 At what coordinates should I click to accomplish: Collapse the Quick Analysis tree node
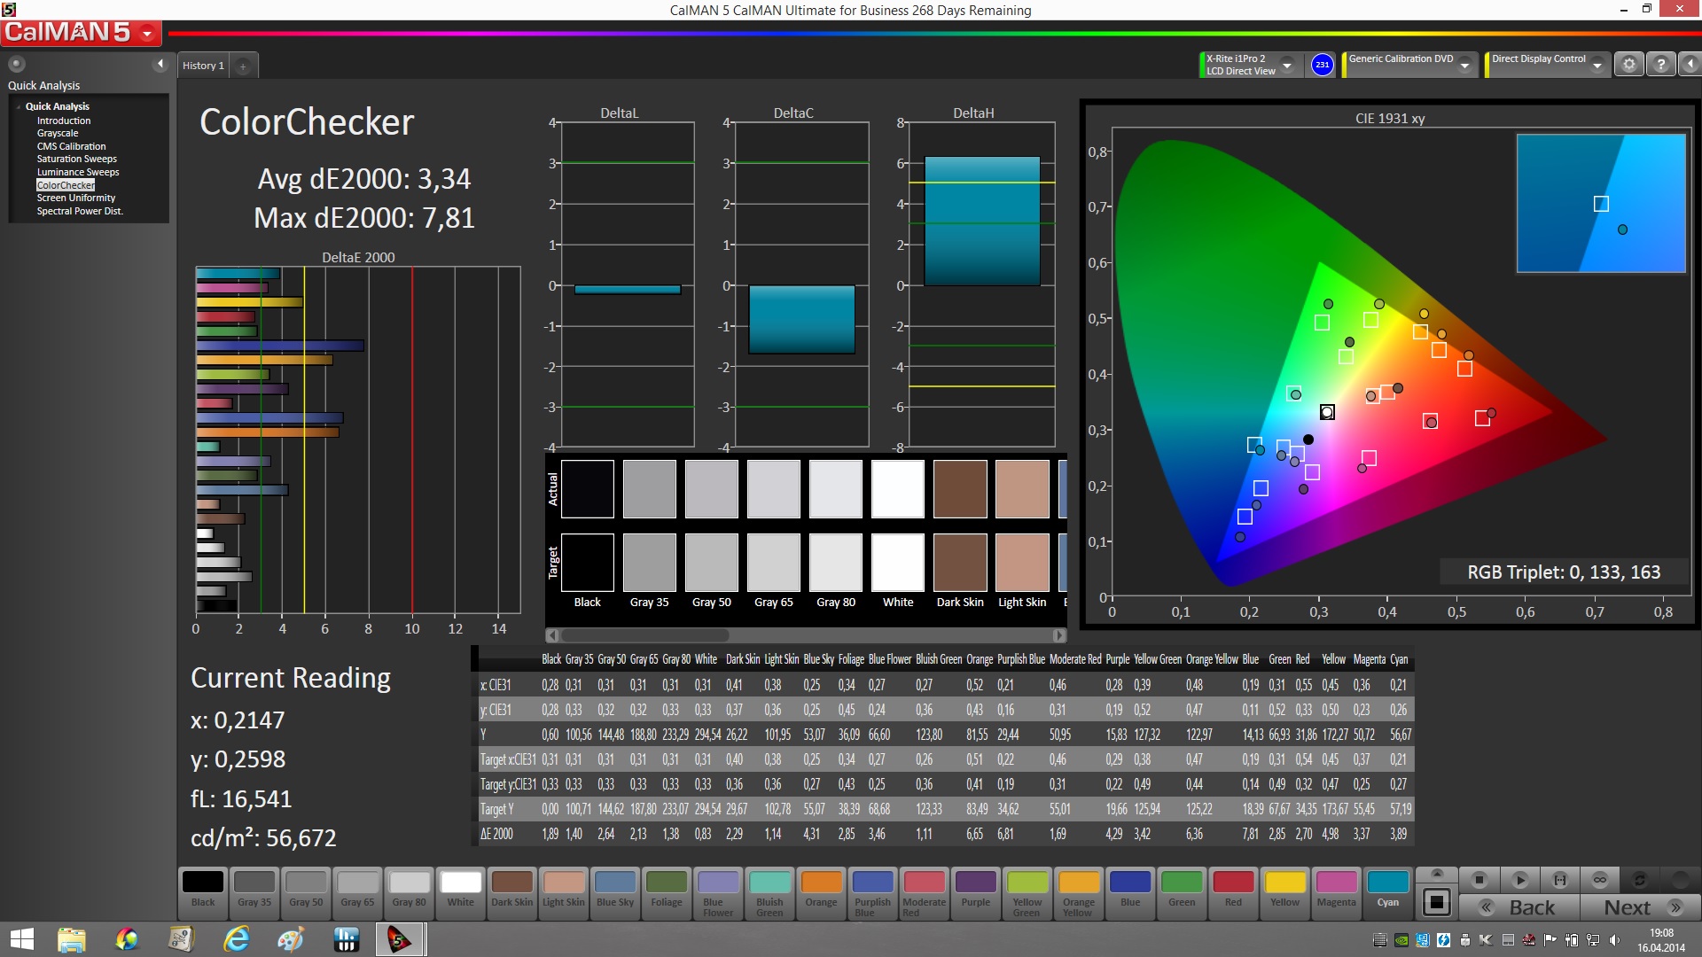tap(19, 106)
